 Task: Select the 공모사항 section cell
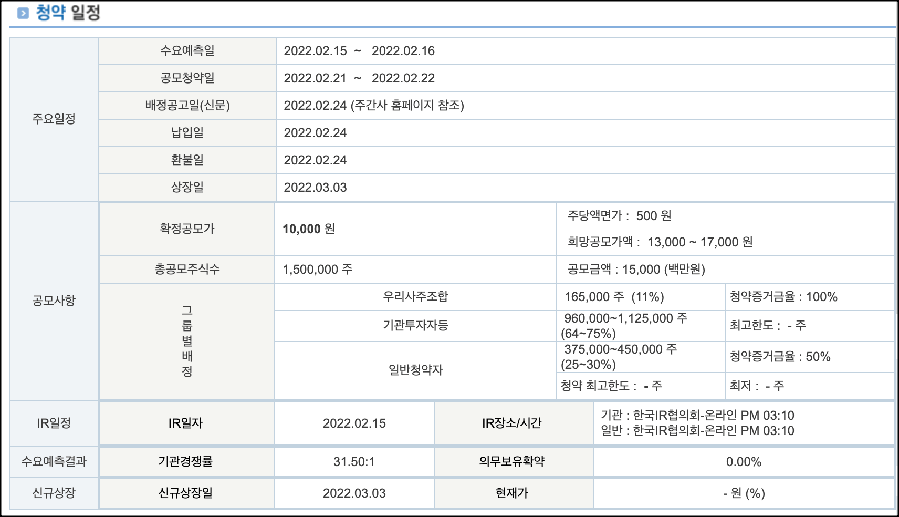[54, 301]
